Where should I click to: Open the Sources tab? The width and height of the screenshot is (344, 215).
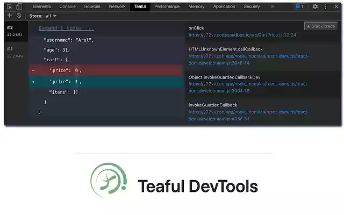(92, 6)
